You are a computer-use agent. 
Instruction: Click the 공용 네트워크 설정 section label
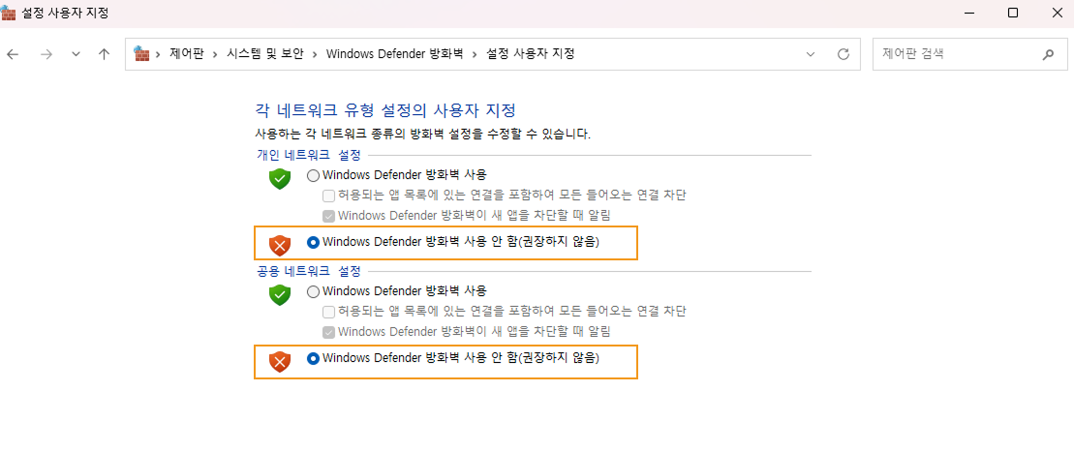pos(308,271)
